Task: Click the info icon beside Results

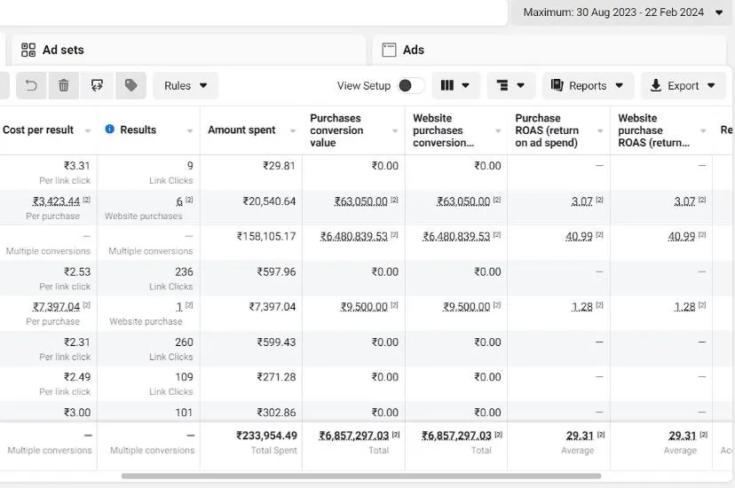Action: click(x=110, y=130)
